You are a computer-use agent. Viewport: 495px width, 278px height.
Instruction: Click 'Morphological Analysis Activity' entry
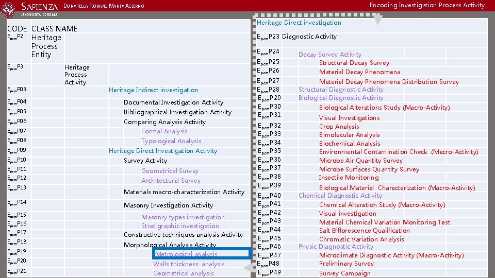tap(170, 245)
